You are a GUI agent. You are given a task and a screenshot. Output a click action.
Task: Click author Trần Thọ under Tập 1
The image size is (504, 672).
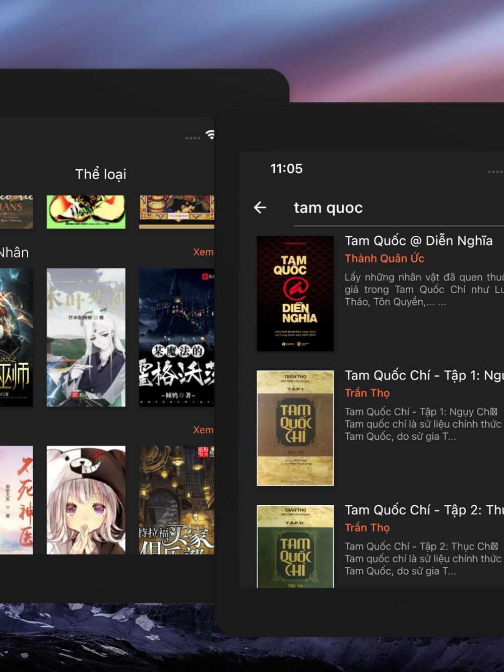[x=367, y=393]
